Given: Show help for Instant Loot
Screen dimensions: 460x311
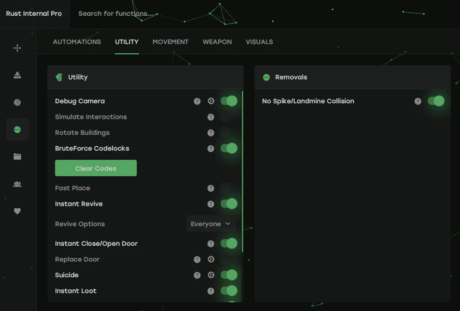Looking at the screenshot, I should click(x=210, y=291).
